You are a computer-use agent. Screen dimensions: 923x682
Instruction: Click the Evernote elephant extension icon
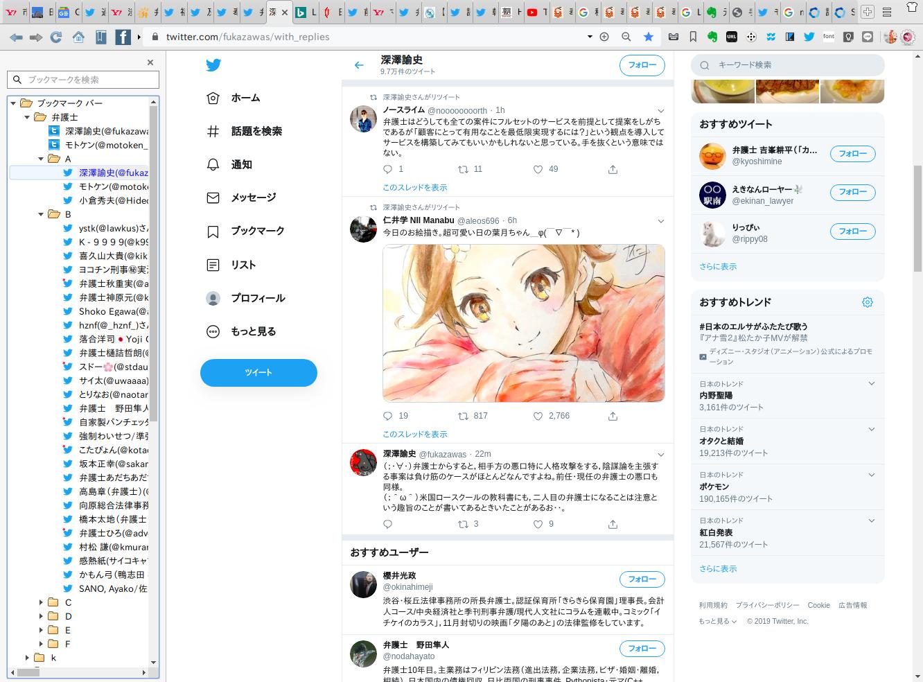pos(712,37)
